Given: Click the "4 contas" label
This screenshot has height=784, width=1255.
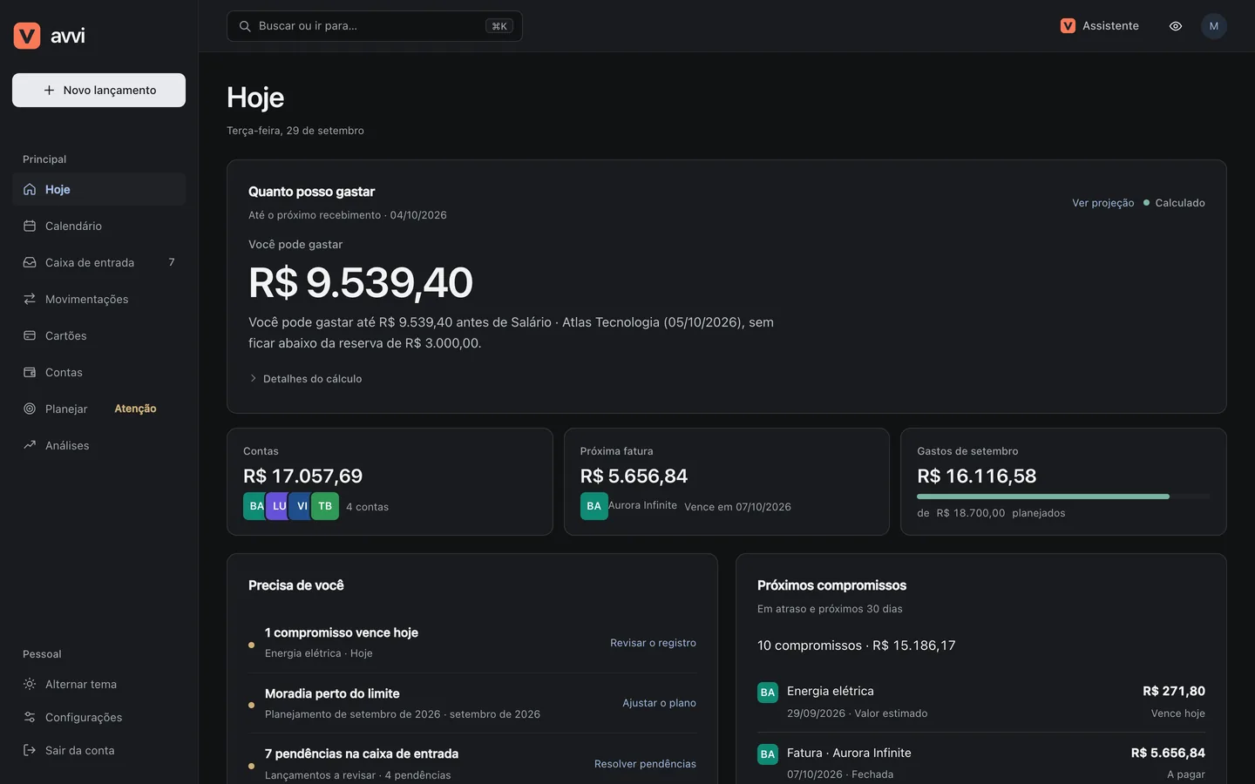Looking at the screenshot, I should 367,507.
